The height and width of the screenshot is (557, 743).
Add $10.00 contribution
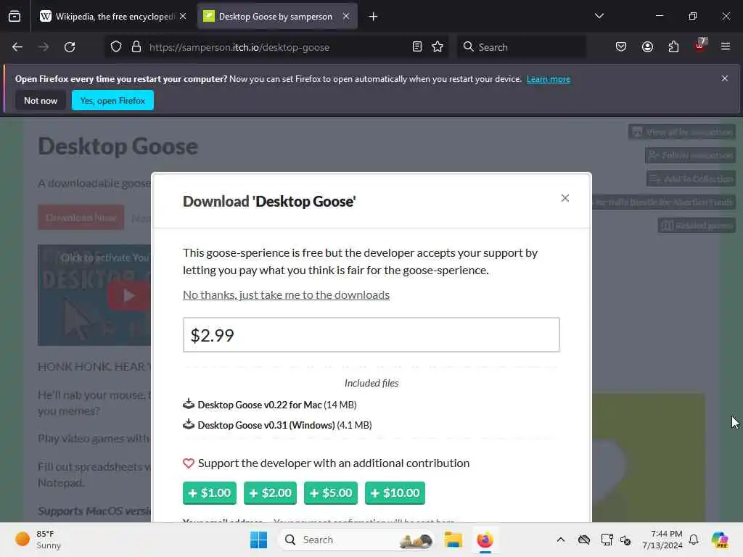click(x=395, y=493)
